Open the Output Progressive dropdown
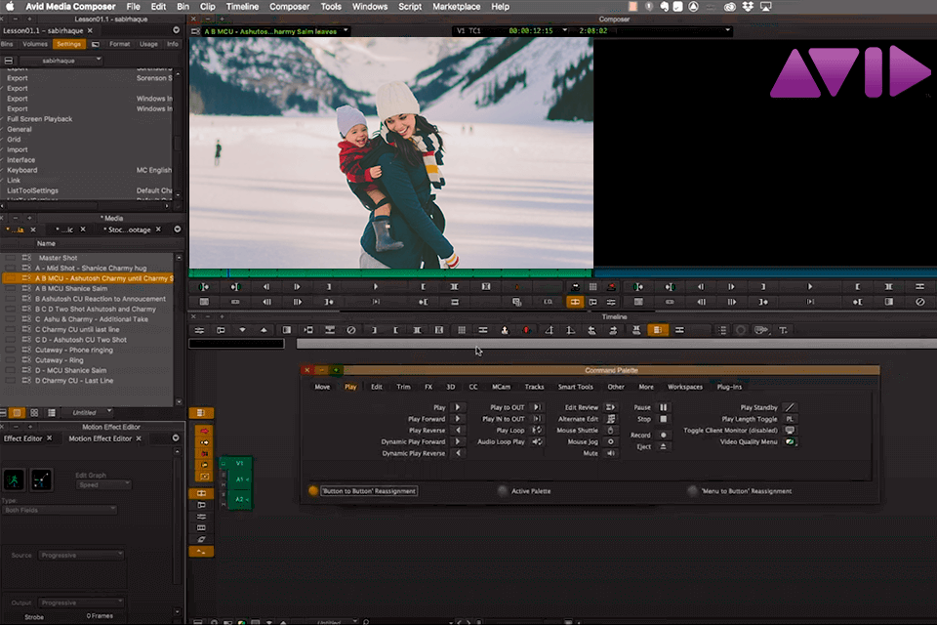This screenshot has height=625, width=937. click(x=81, y=603)
